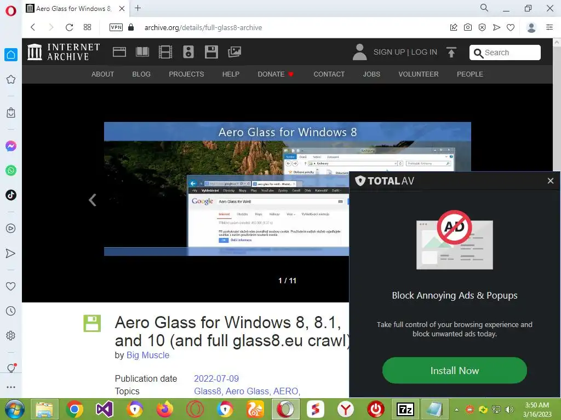Open WhatsApp in sidebar
The width and height of the screenshot is (561, 420).
[x=11, y=171]
